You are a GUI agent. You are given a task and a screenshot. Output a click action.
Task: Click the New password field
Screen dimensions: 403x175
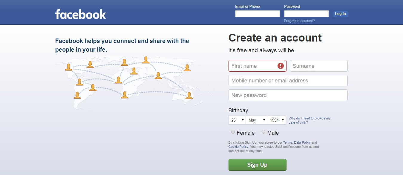click(288, 95)
